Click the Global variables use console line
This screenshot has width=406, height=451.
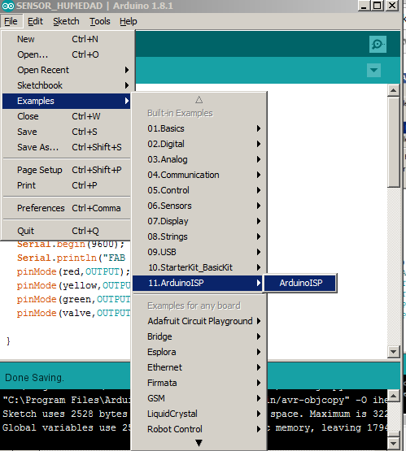66,427
